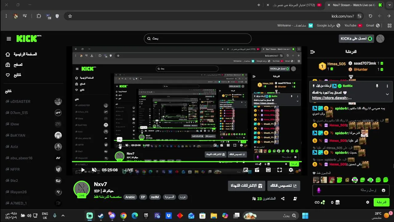Open a new browser tab
The image size is (394, 222).
pos(259,5)
